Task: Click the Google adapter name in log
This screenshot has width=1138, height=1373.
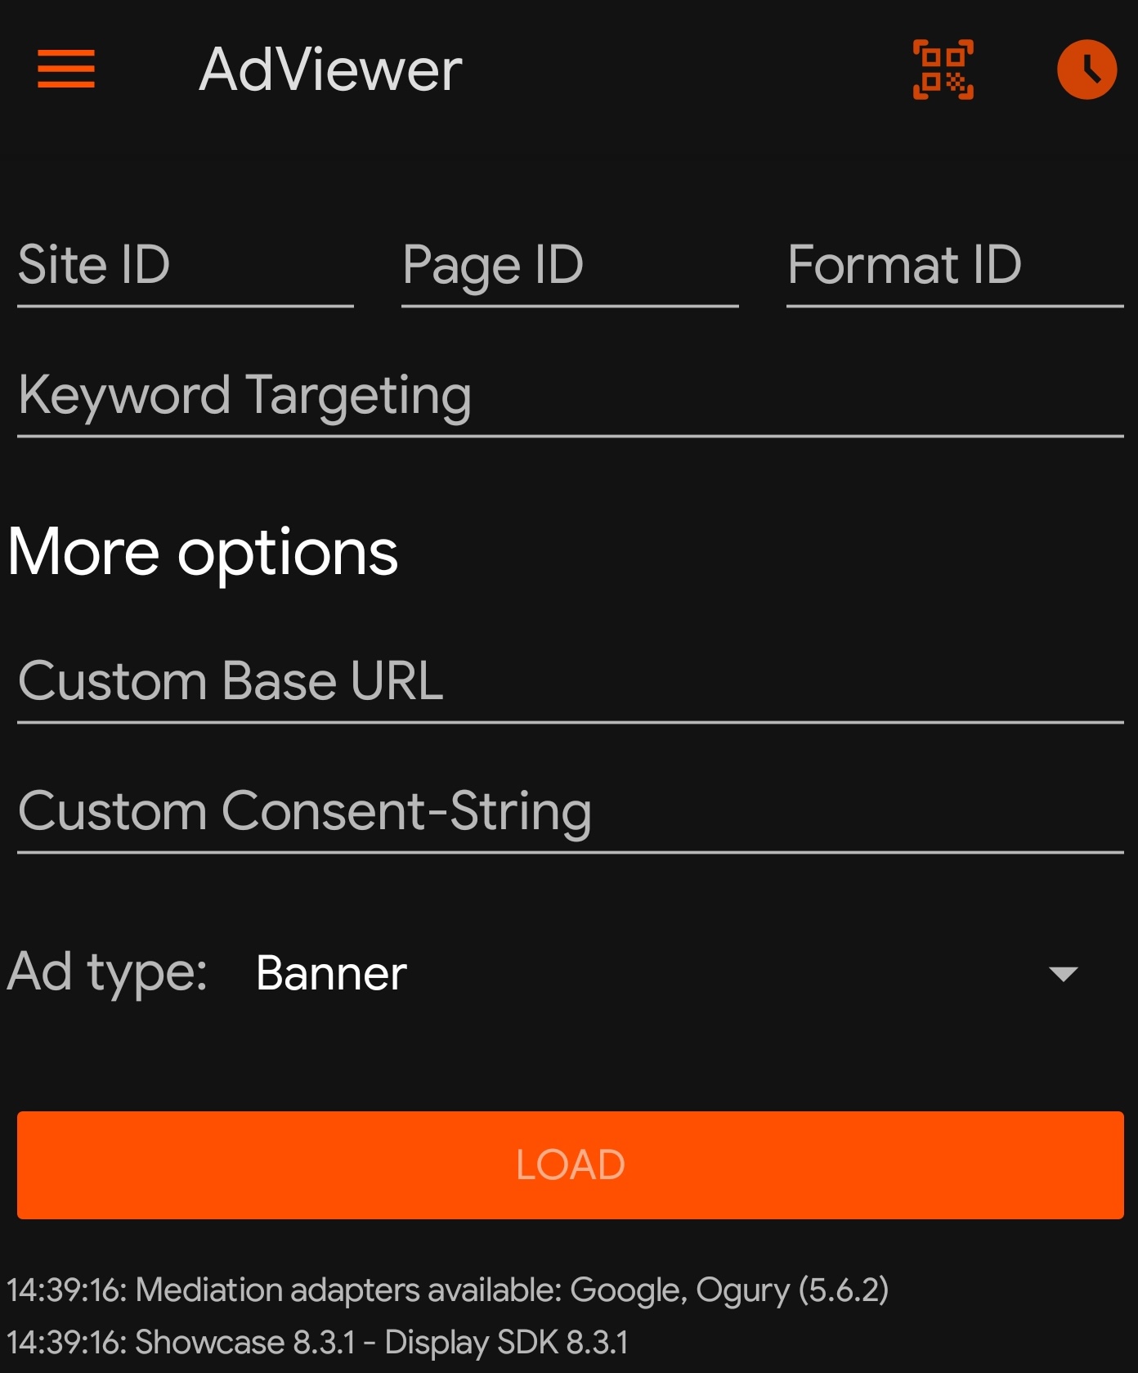Action: (625, 1290)
